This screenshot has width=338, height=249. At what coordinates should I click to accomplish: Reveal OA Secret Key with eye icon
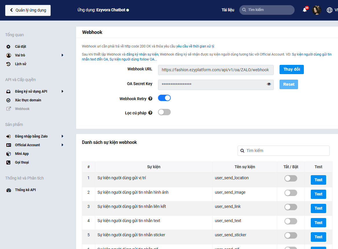[269, 84]
